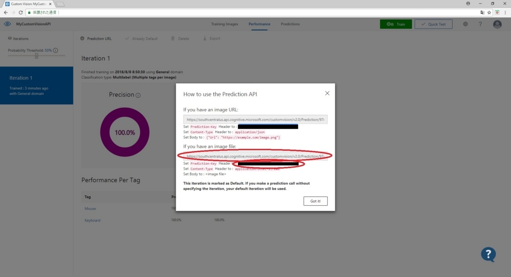
Task: Click the Iterations sidebar header
Action: coord(18,38)
